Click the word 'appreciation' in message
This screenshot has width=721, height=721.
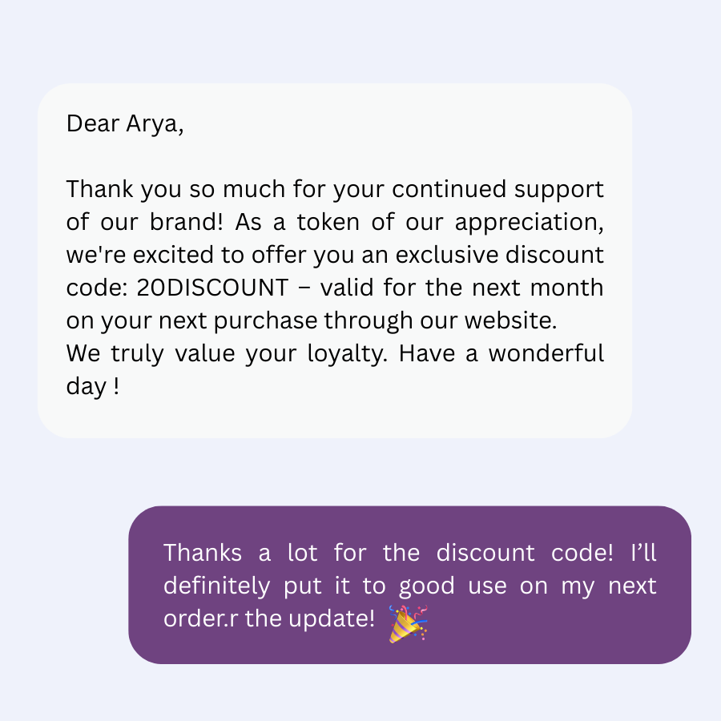(x=529, y=223)
